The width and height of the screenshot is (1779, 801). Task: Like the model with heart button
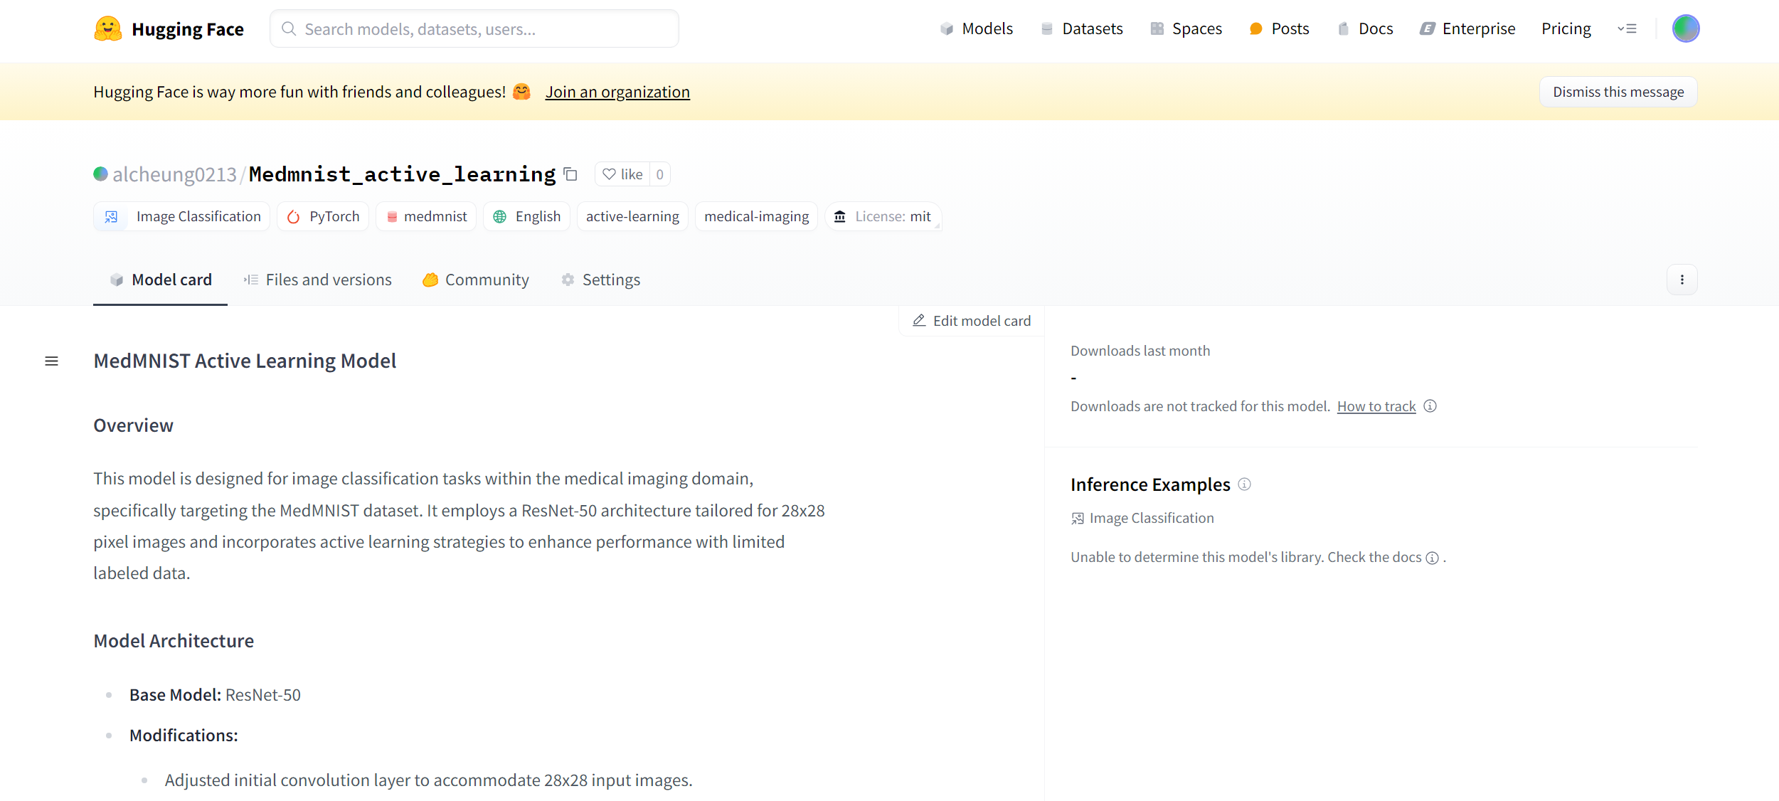[622, 174]
